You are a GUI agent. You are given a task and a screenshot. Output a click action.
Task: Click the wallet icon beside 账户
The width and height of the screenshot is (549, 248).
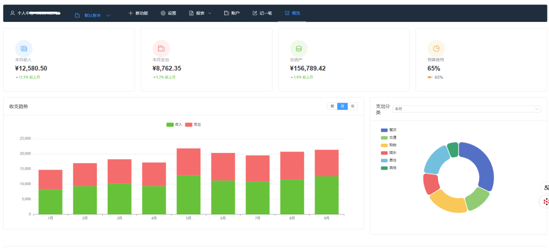coord(227,13)
